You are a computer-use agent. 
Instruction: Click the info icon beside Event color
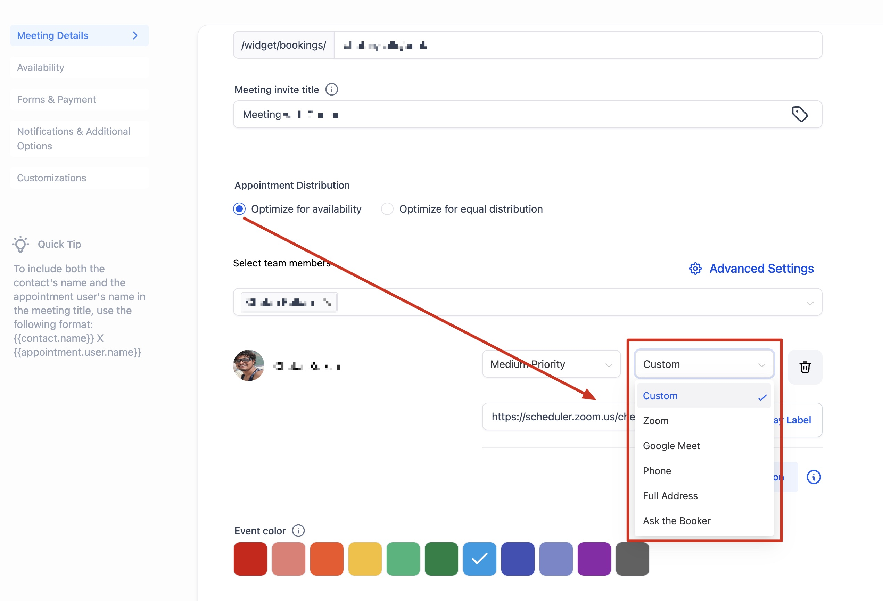click(x=298, y=530)
